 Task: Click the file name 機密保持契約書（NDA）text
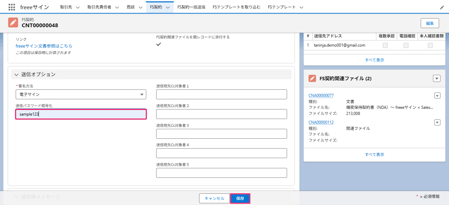coord(390,107)
